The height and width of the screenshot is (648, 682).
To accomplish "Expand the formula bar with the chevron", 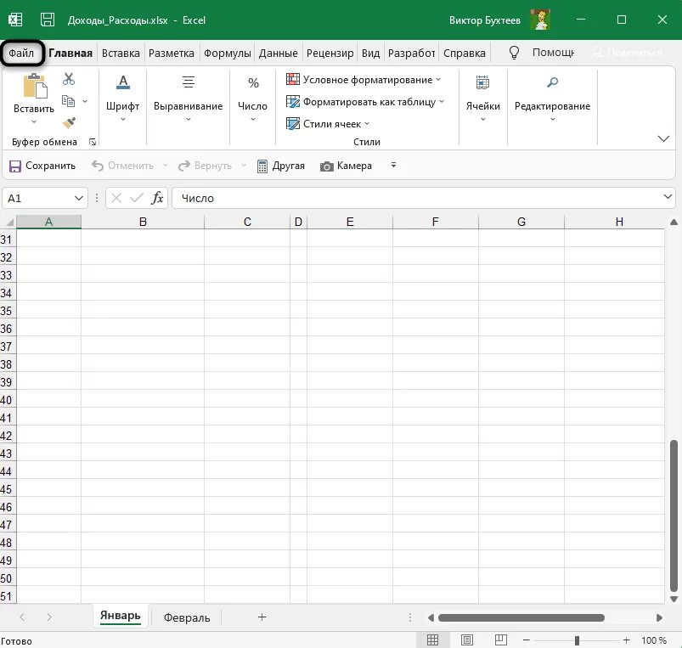I will (x=668, y=197).
